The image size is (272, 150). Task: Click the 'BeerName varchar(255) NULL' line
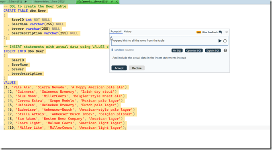click(38, 24)
